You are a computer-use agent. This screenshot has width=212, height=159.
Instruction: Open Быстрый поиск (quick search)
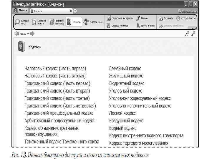tap(22, 22)
